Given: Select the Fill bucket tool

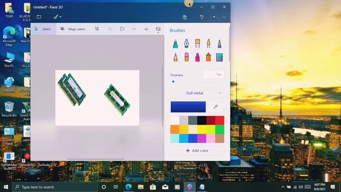Looking at the screenshot, I should click(219, 58).
